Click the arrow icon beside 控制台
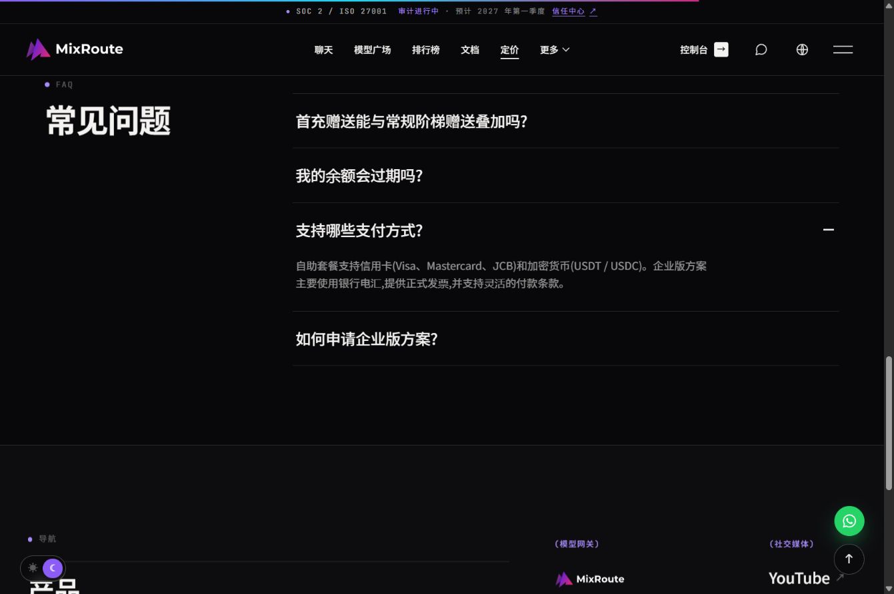Viewport: 894px width, 594px height. (721, 49)
